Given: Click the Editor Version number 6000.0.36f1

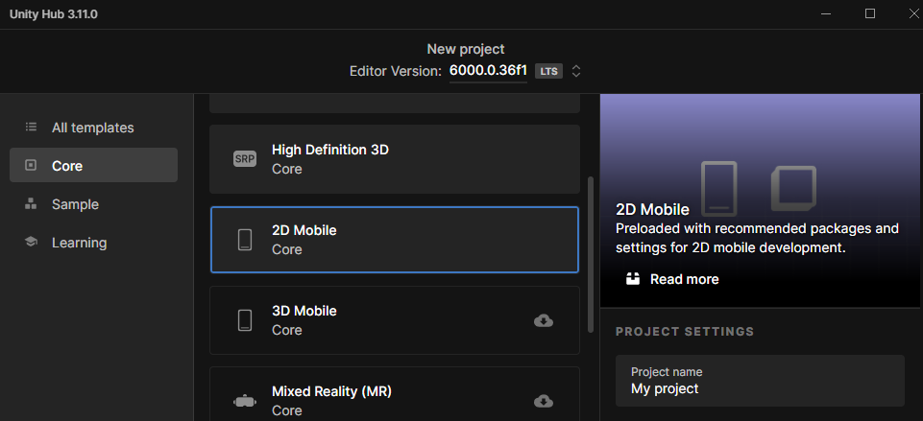Looking at the screenshot, I should [x=488, y=71].
